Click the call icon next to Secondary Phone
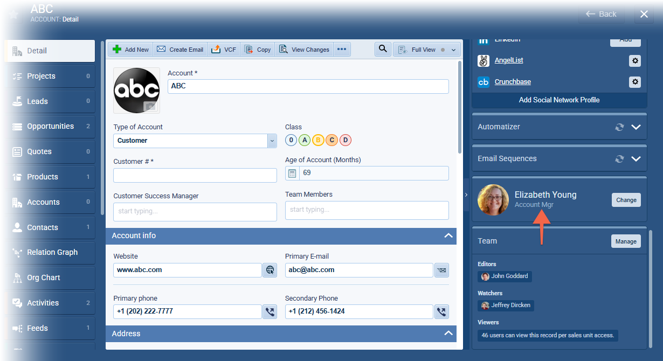This screenshot has height=361, width=663. [x=441, y=311]
